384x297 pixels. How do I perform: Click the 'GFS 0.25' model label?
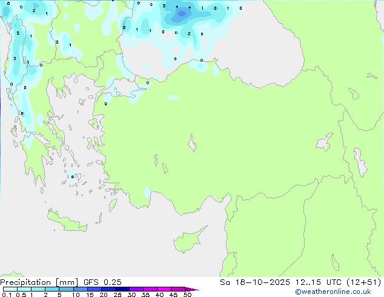[x=102, y=282]
